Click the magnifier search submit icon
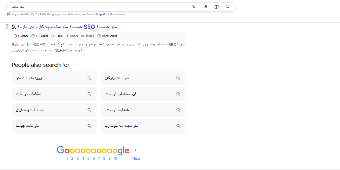 pos(228,7)
